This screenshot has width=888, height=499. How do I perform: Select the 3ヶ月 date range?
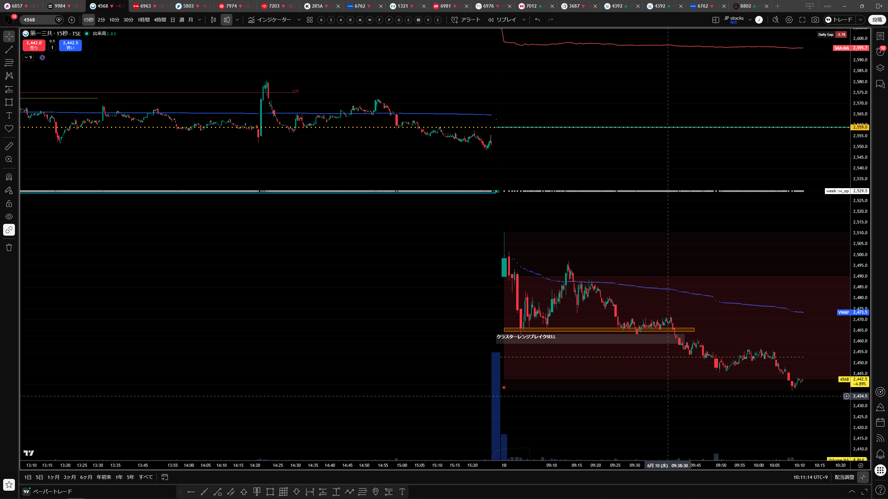69,477
